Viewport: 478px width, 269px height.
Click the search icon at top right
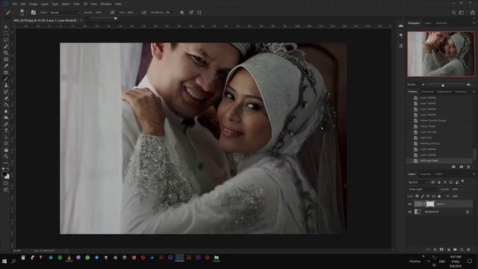point(453,13)
